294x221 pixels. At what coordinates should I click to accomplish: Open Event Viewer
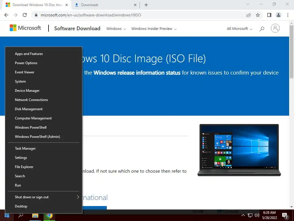44,72
